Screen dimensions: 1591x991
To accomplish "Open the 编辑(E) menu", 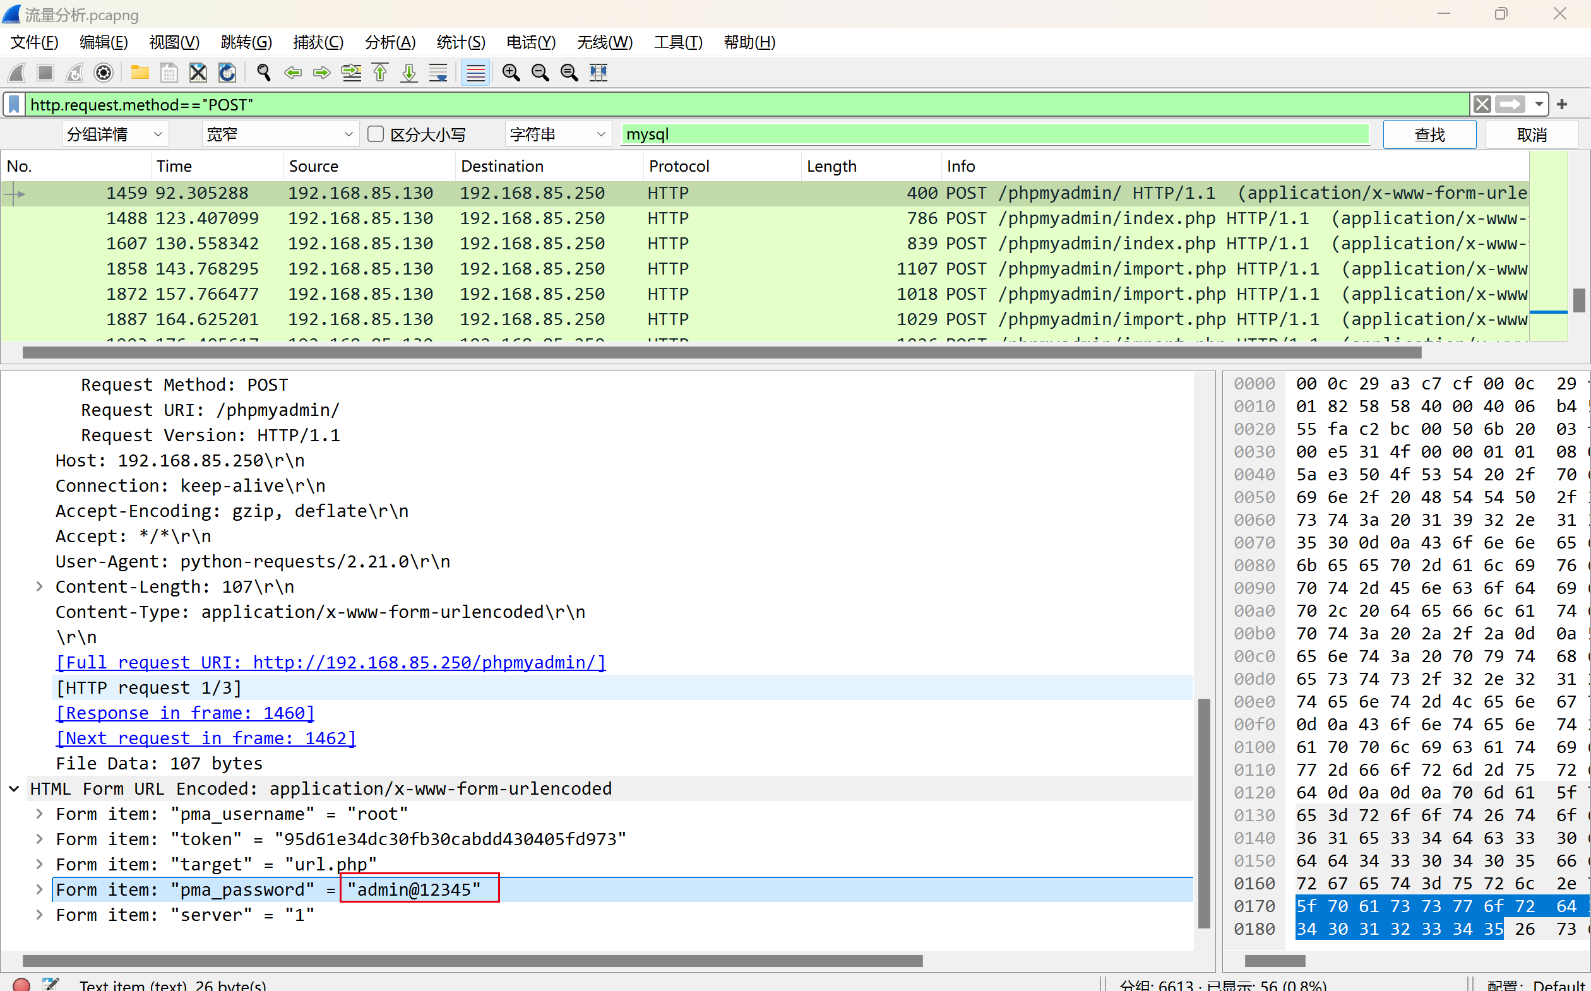I will point(103,42).
